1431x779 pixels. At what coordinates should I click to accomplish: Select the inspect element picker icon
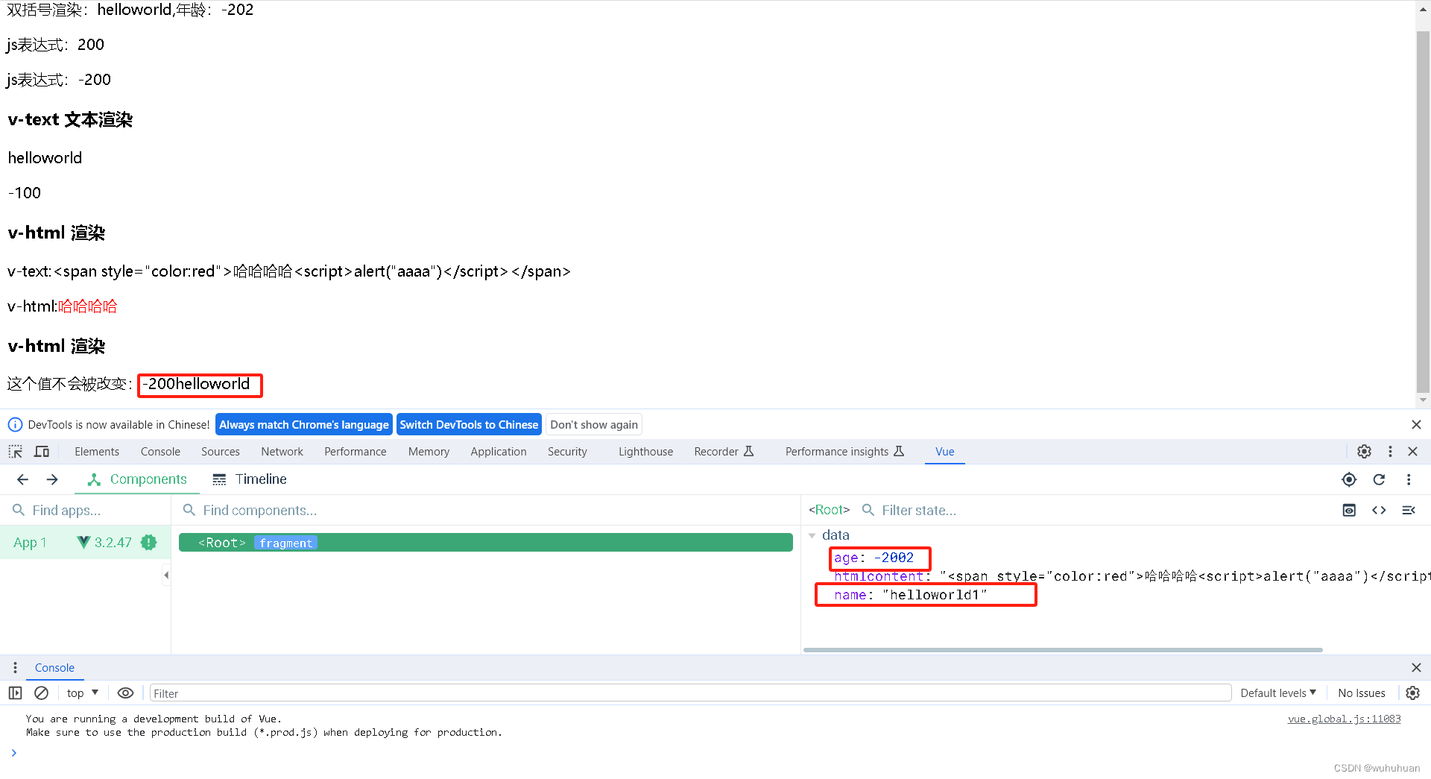pos(15,451)
